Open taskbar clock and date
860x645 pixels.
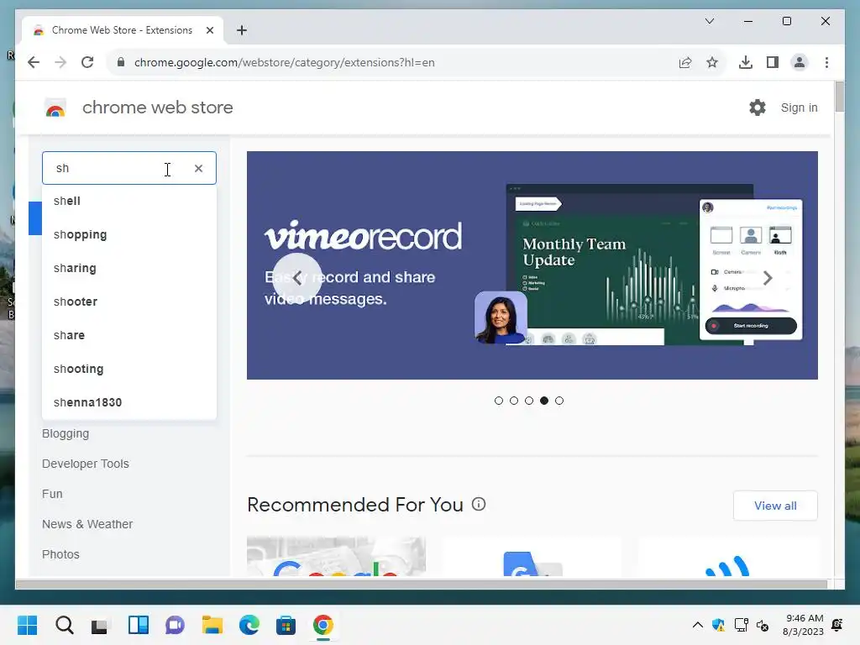tap(804, 625)
